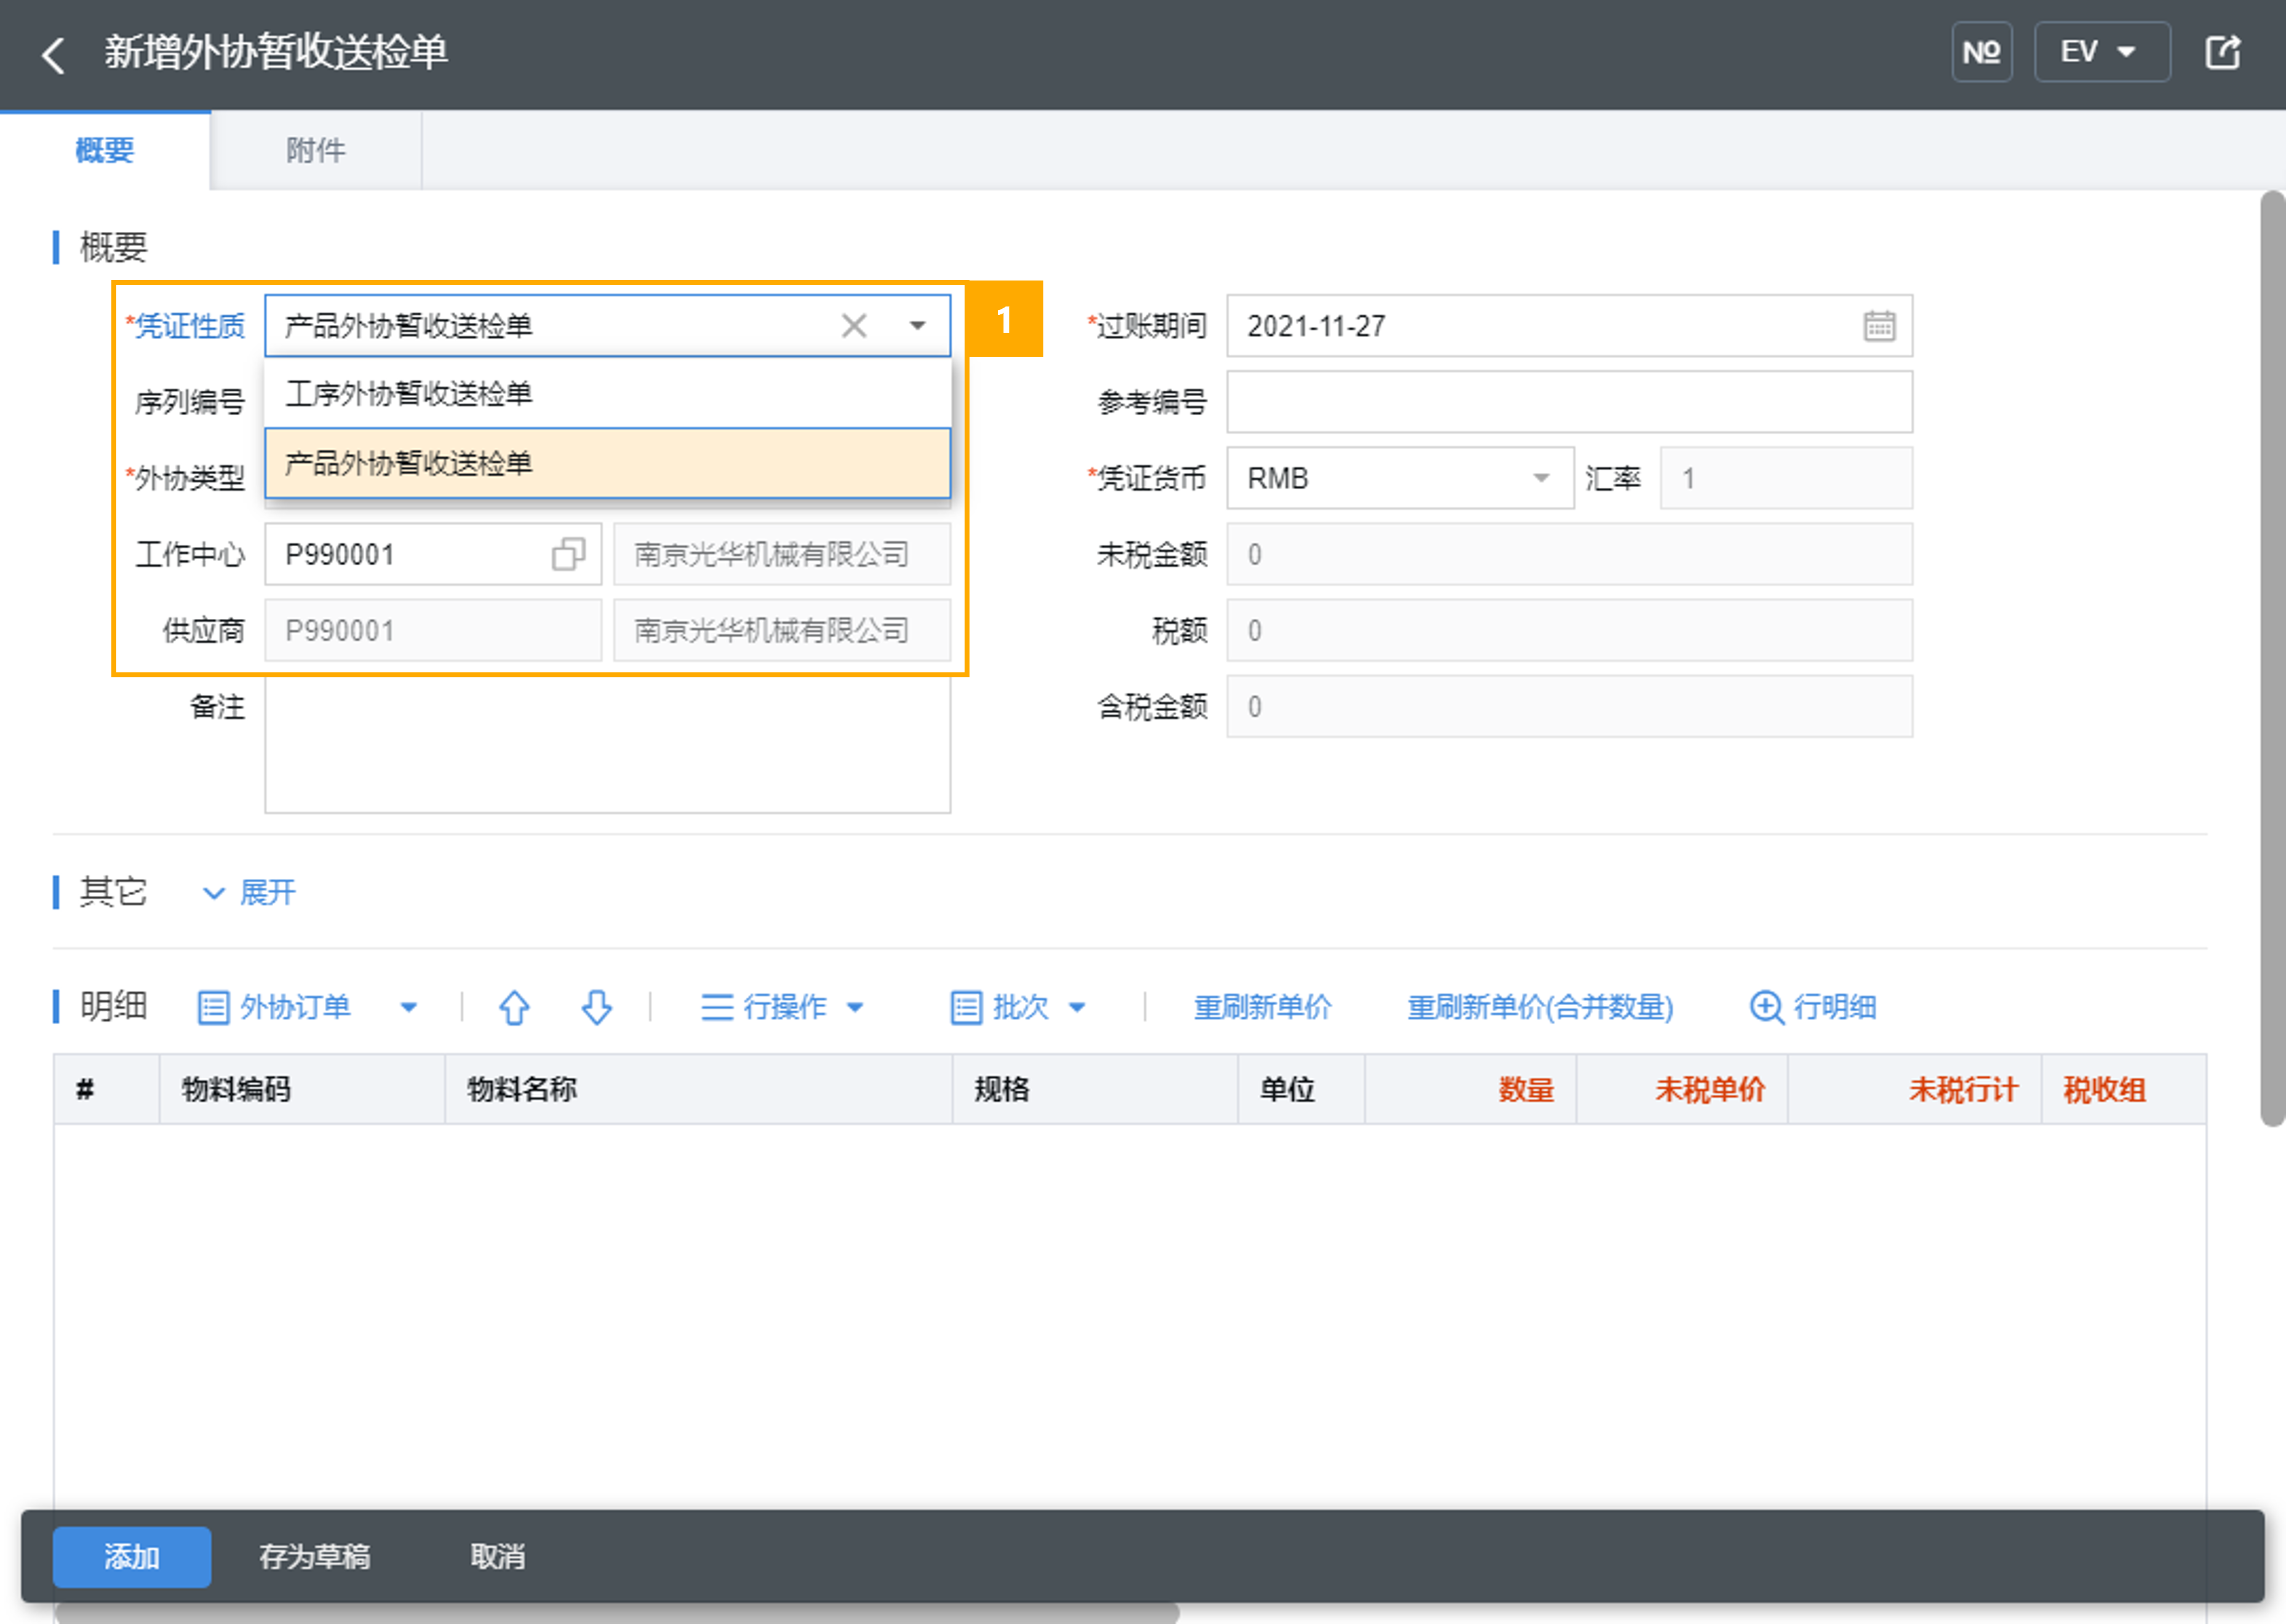Toggle the 凭证性质 dropdown arrow
Screen dimensions: 2286x1624
[917, 326]
